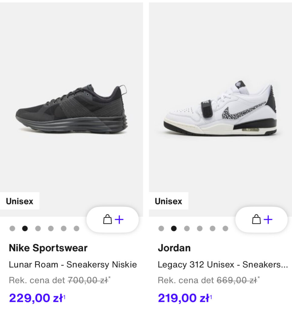Click the crossed-out 669,00 zł price

click(x=237, y=280)
